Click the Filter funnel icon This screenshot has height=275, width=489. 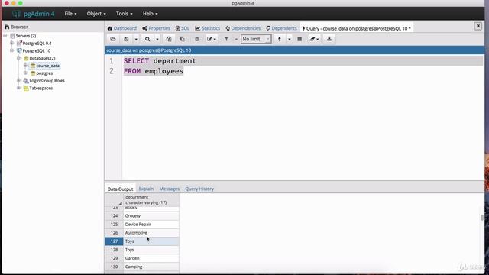(x=226, y=39)
